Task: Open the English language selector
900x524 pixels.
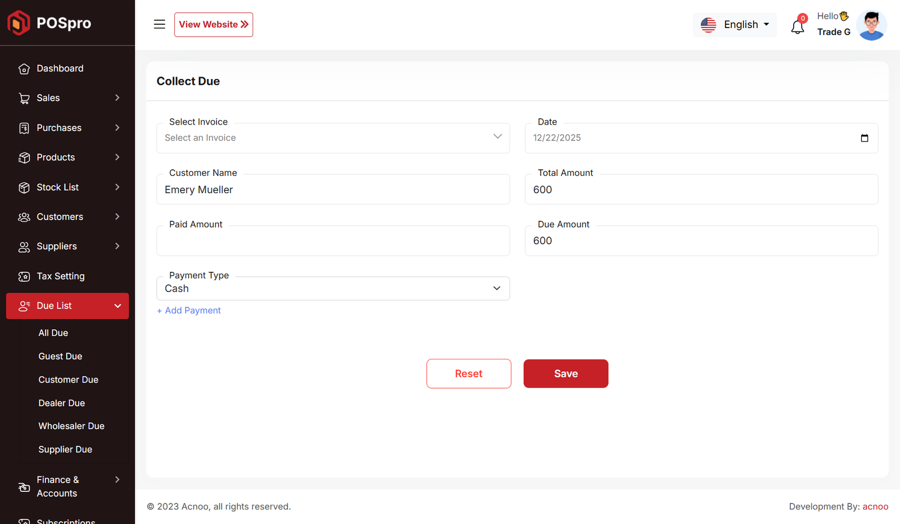Action: pos(735,25)
